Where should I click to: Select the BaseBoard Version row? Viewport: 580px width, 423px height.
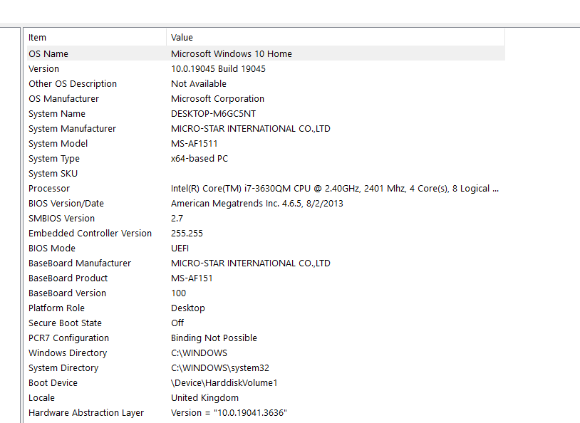coord(266,293)
